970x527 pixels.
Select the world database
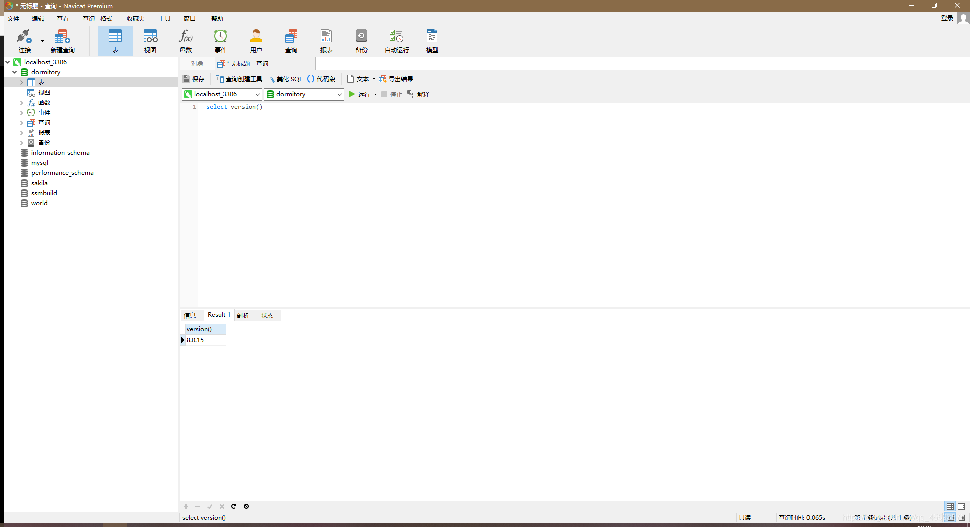coord(39,203)
